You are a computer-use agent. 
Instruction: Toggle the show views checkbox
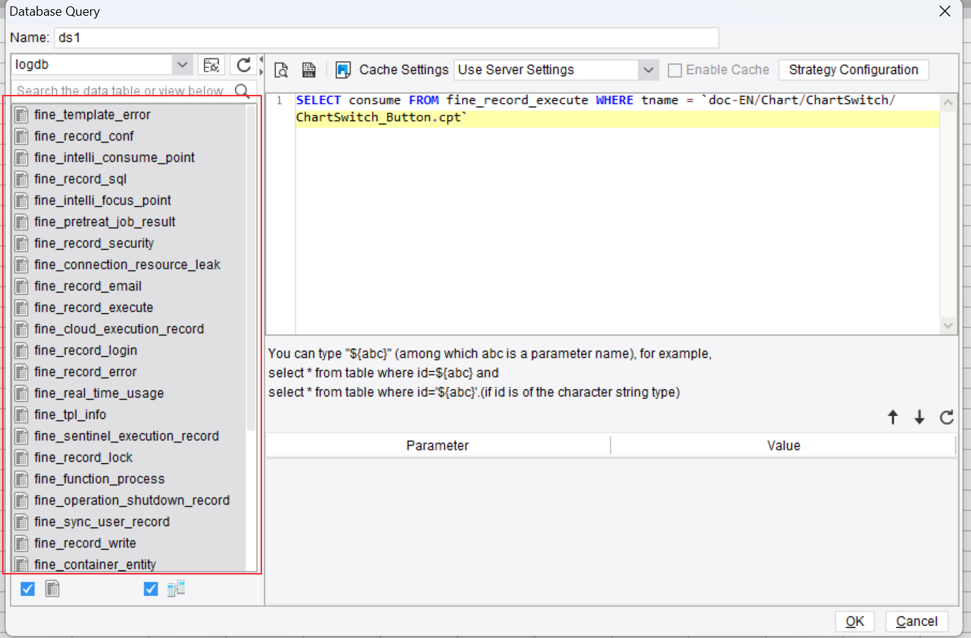[151, 589]
